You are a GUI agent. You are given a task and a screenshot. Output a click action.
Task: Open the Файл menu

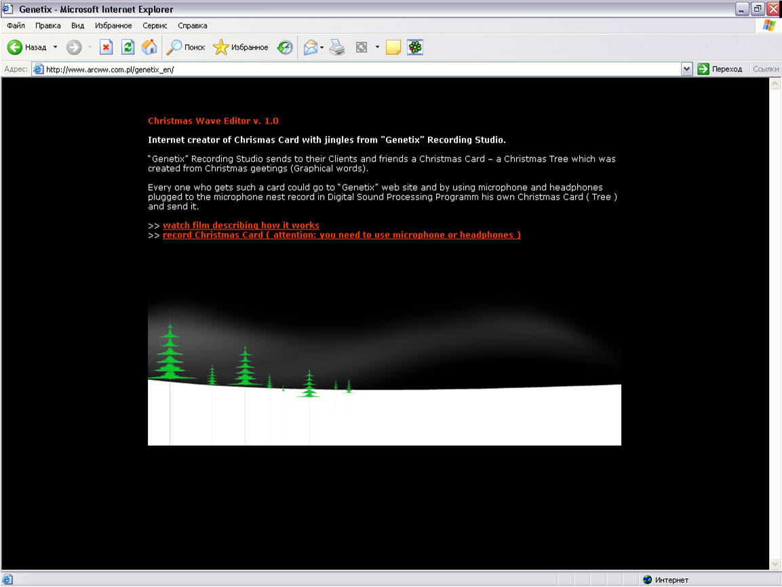(16, 26)
